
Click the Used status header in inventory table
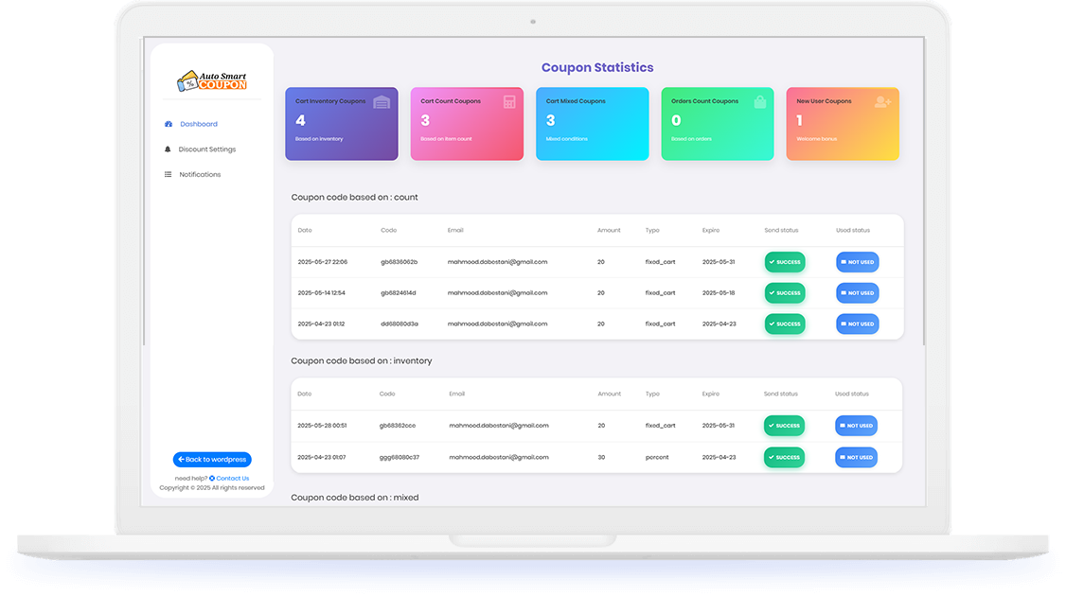click(x=852, y=394)
